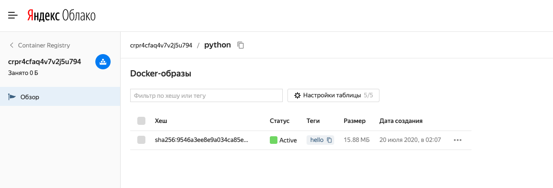Viewport: 553px width, 188px height.
Task: Click the Яндекс Облако logo
Action: click(61, 16)
